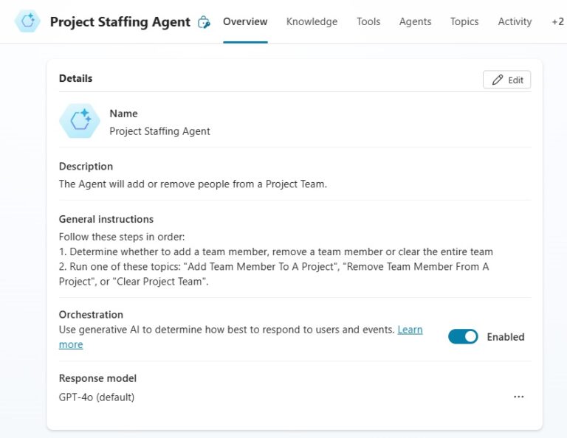Switch to the Overview tab
The height and width of the screenshot is (438, 567).
tap(245, 22)
